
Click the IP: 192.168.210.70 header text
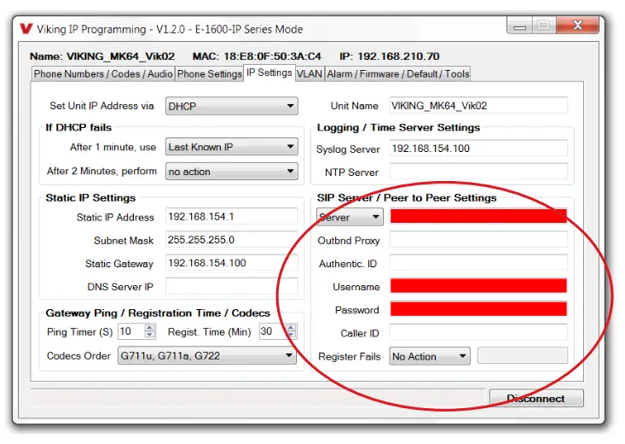tap(390, 56)
